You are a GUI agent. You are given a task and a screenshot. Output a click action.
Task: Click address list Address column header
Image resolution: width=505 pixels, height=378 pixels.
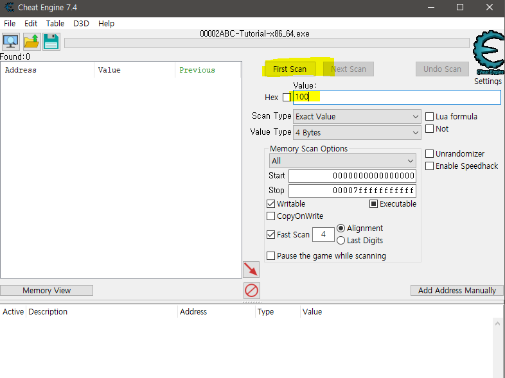pyautogui.click(x=217, y=312)
